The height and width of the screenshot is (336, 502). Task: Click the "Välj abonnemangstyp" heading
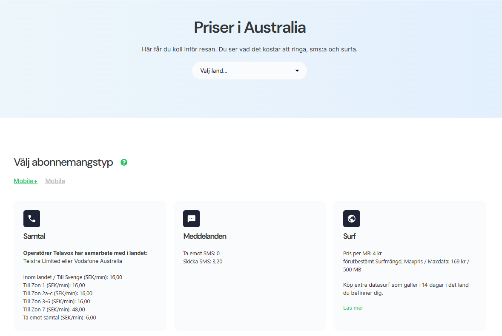63,162
